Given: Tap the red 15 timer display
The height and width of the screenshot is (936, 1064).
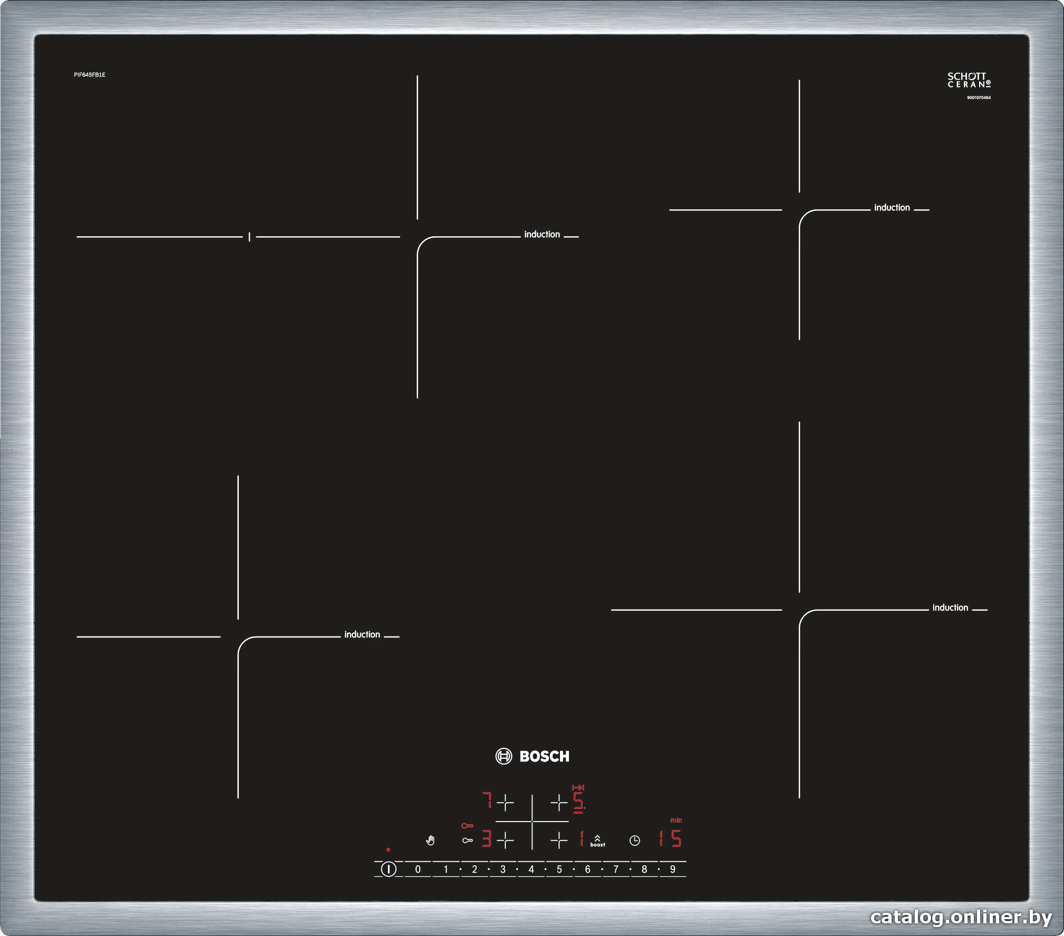Looking at the screenshot, I should tap(670, 838).
